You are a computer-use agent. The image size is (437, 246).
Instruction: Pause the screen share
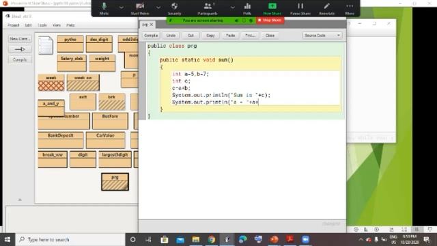(x=300, y=8)
